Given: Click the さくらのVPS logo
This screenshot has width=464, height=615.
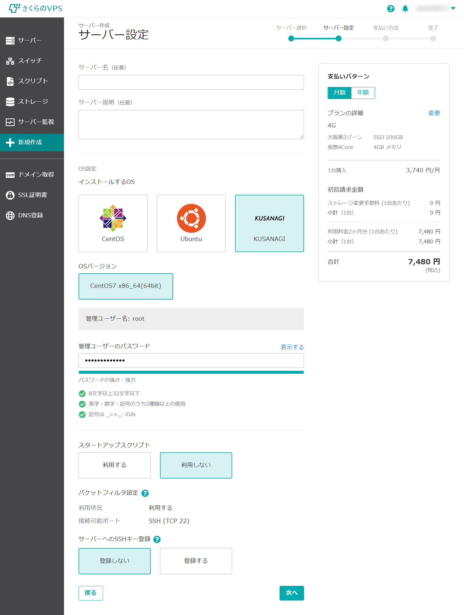Looking at the screenshot, I should point(35,8).
